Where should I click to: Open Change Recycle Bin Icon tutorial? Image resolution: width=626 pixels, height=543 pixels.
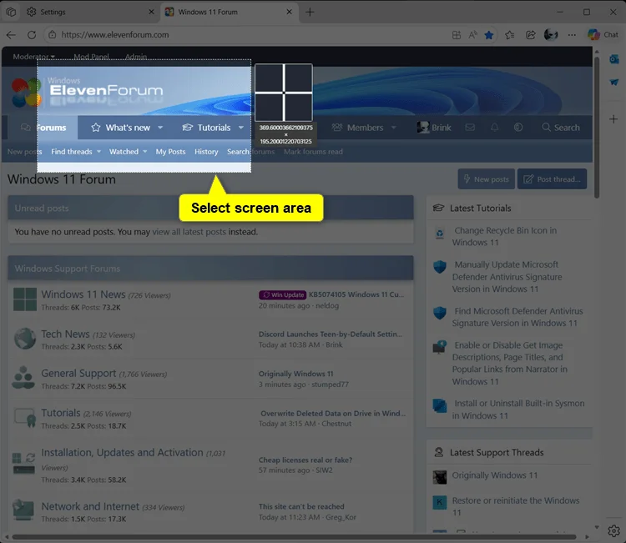pos(504,236)
